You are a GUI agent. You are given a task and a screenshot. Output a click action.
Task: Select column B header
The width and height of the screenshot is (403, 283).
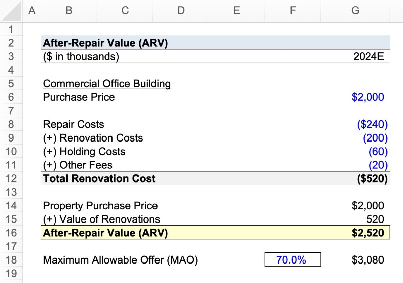coord(69,10)
